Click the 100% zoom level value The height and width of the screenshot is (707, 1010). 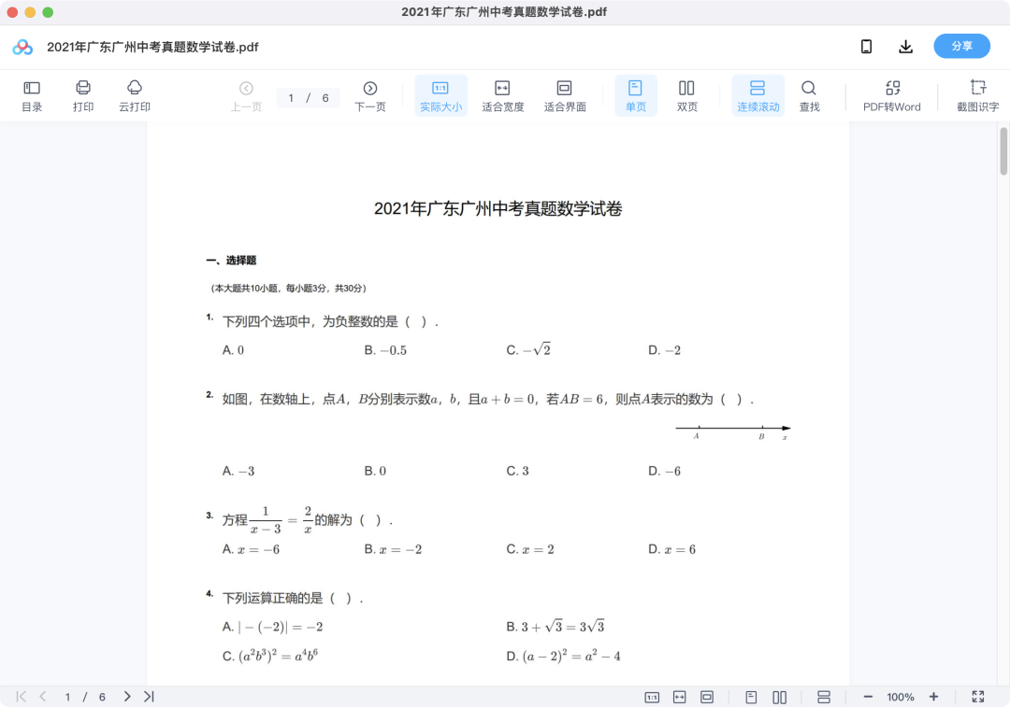coord(901,697)
